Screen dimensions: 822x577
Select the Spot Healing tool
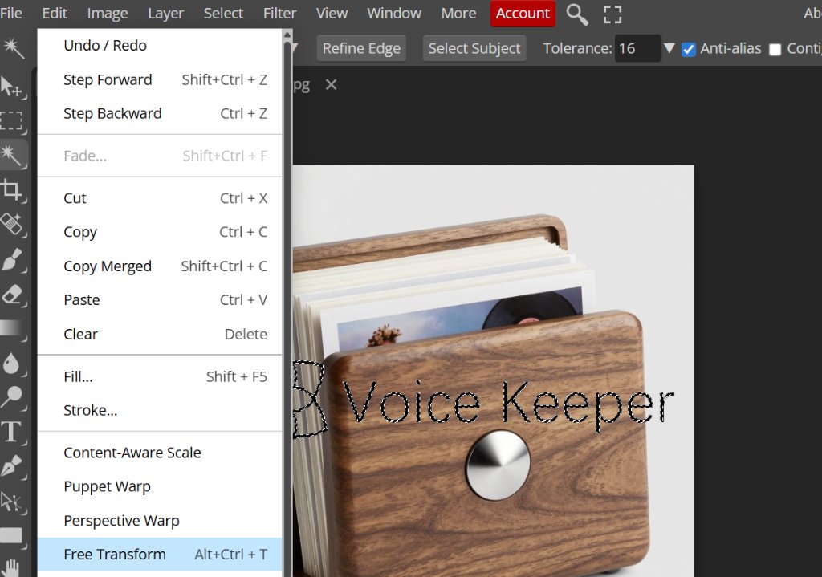[11, 225]
